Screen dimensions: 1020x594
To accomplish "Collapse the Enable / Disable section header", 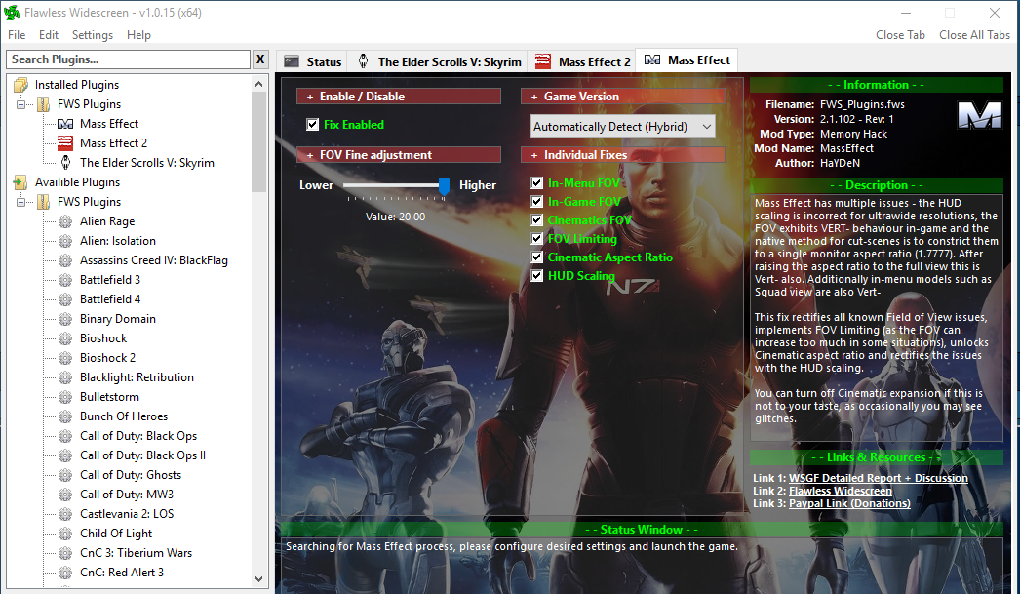I will tap(399, 97).
